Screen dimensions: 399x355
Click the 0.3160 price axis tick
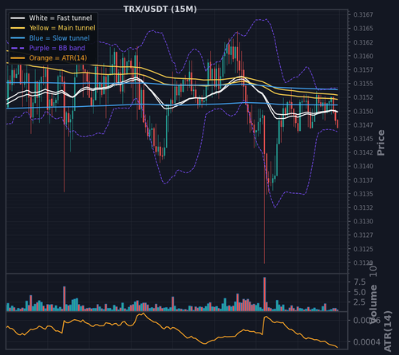tap(363, 56)
